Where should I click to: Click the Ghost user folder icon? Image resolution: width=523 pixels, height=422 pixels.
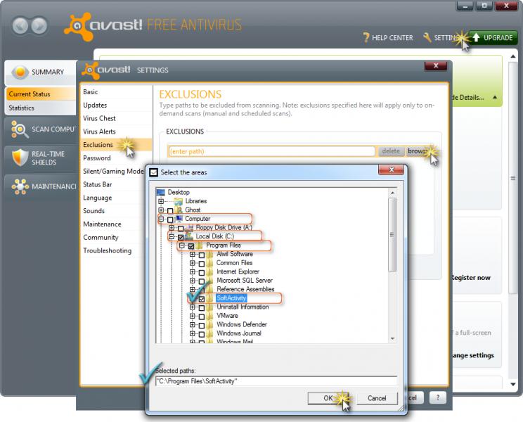pos(179,210)
